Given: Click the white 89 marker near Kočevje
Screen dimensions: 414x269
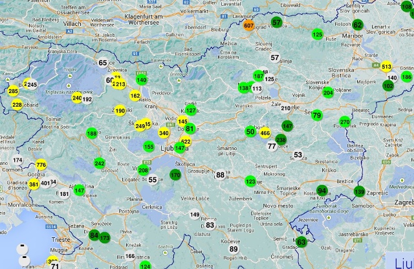Looking at the screenshot, I should (x=234, y=249).
